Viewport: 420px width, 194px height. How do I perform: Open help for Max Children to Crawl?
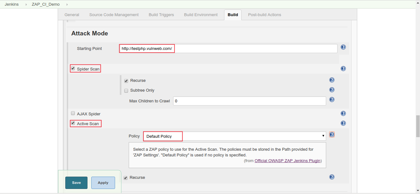coord(332,100)
